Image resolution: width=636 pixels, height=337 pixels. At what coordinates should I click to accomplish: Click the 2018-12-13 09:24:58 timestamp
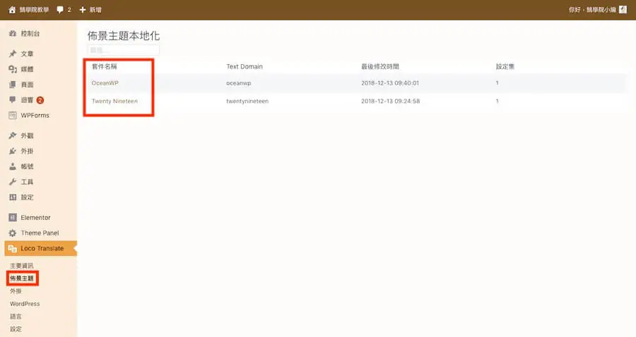390,101
